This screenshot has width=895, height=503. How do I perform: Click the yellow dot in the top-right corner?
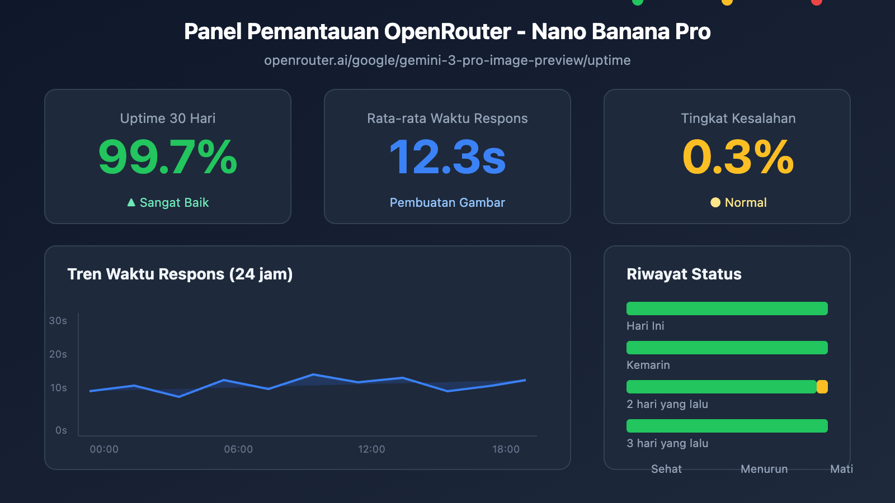click(727, 3)
